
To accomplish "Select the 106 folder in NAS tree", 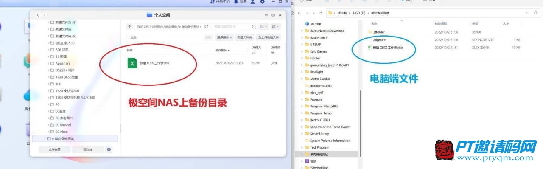I will pyautogui.click(x=58, y=84).
